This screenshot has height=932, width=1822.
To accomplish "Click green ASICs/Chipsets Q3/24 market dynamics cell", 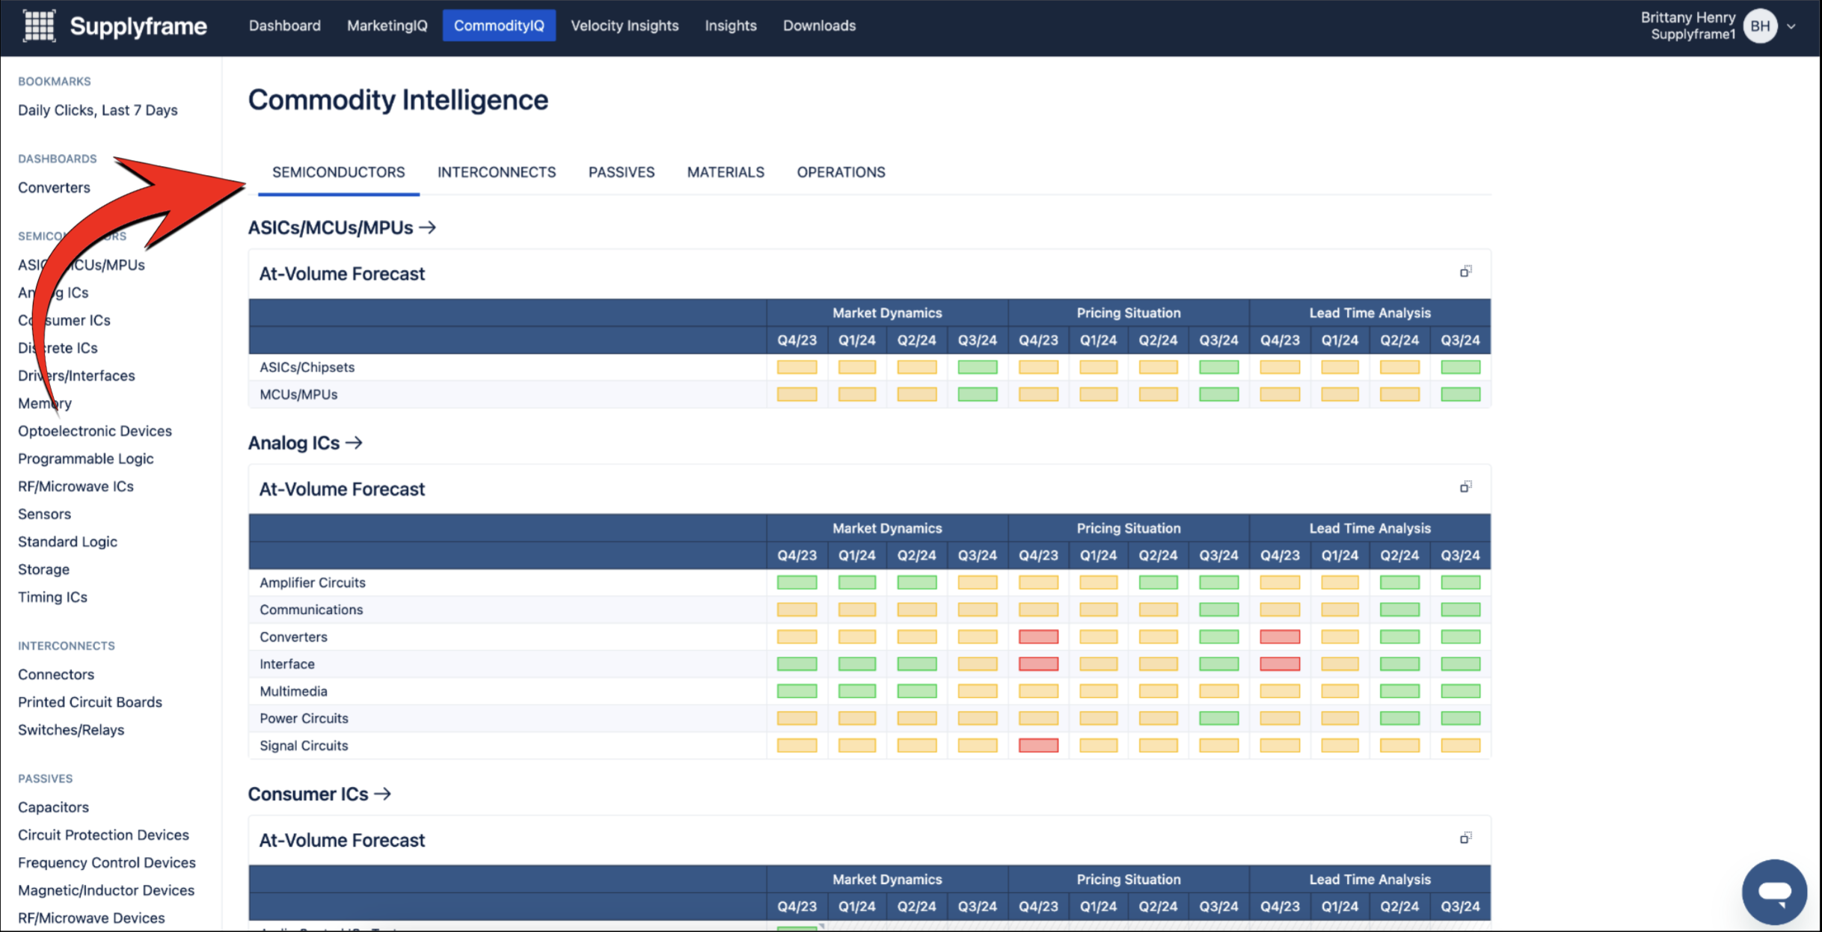I will pyautogui.click(x=977, y=367).
